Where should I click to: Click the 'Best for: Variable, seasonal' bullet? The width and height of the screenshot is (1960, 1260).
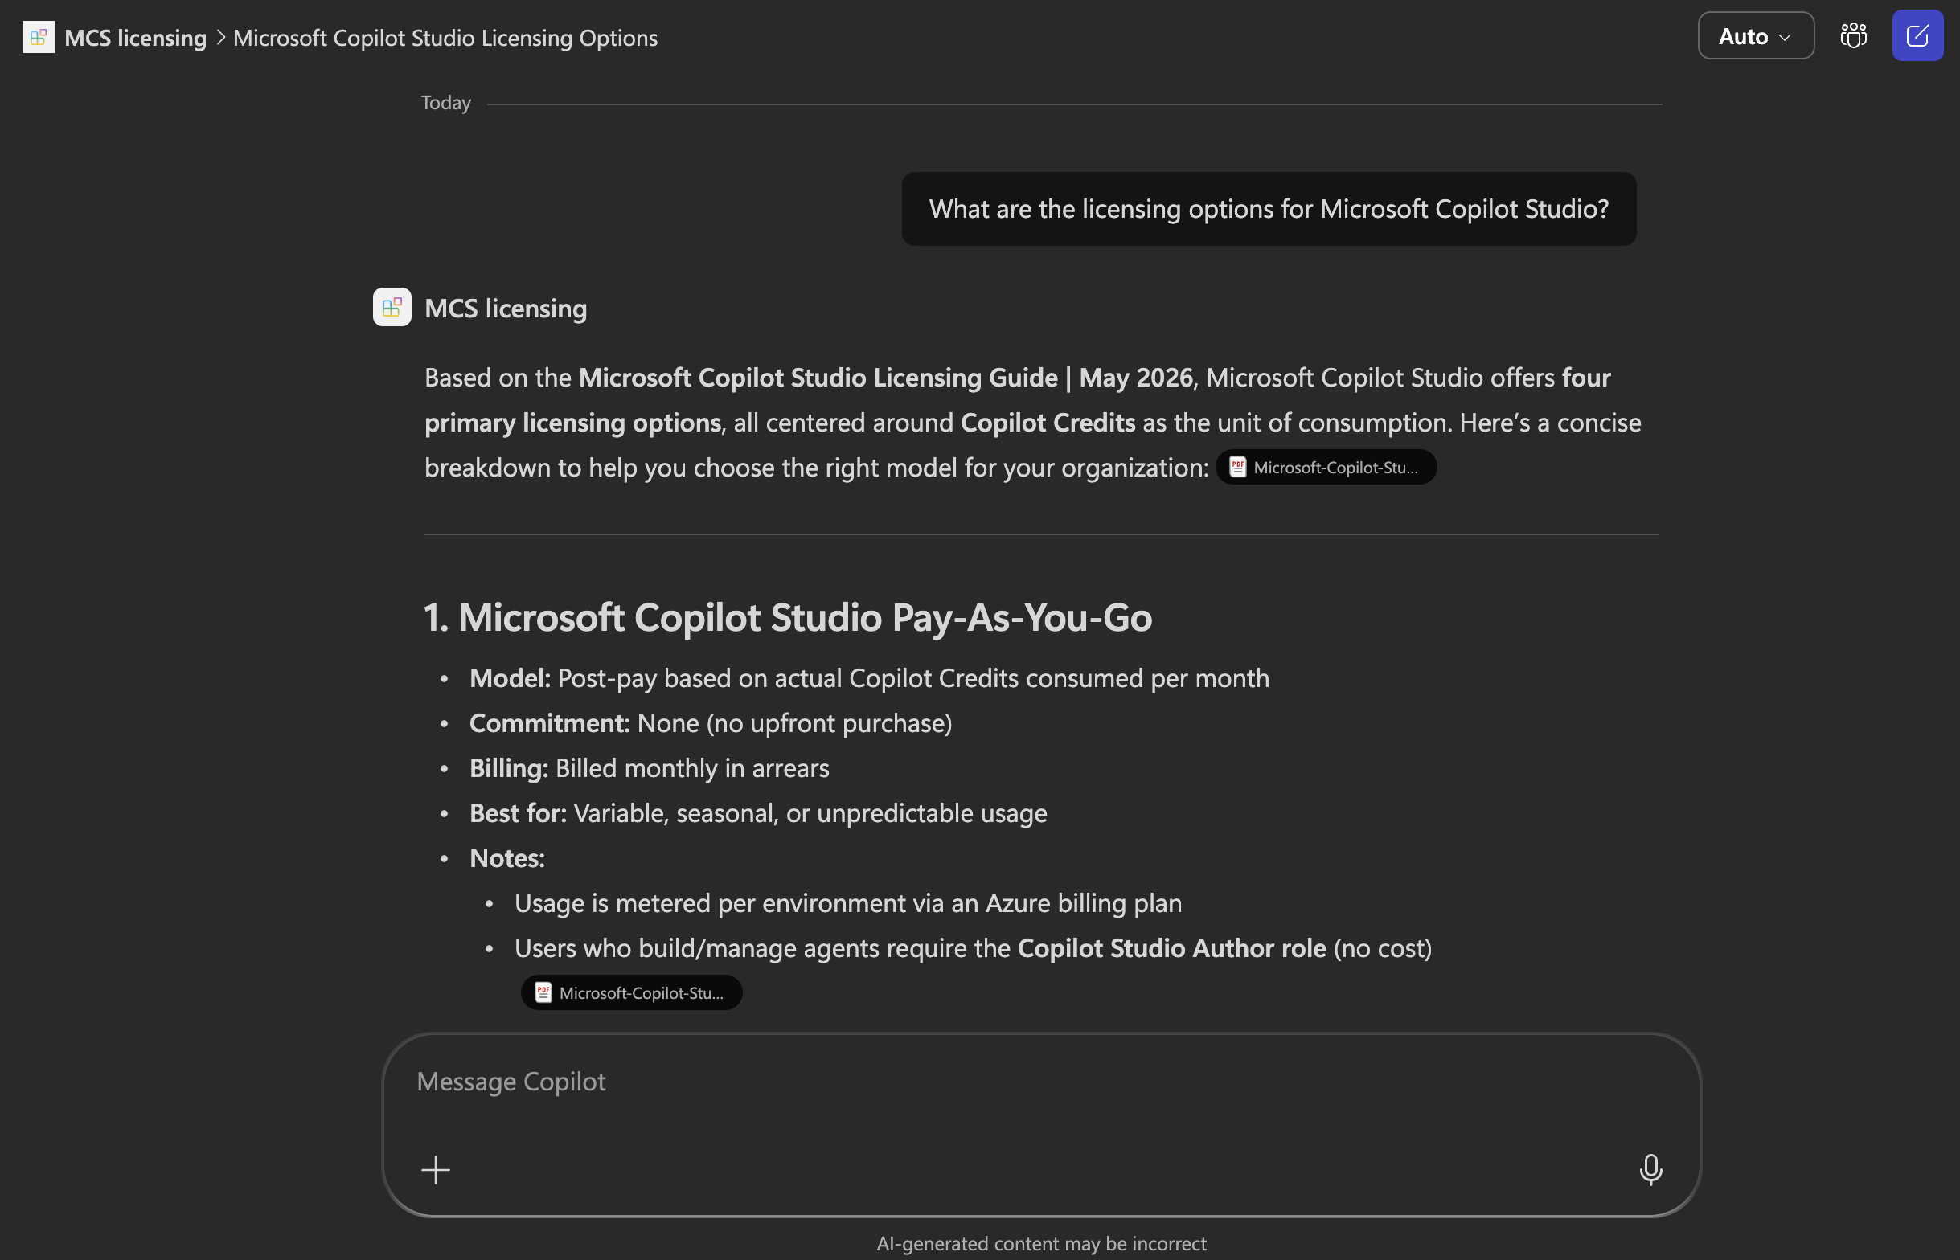[758, 813]
